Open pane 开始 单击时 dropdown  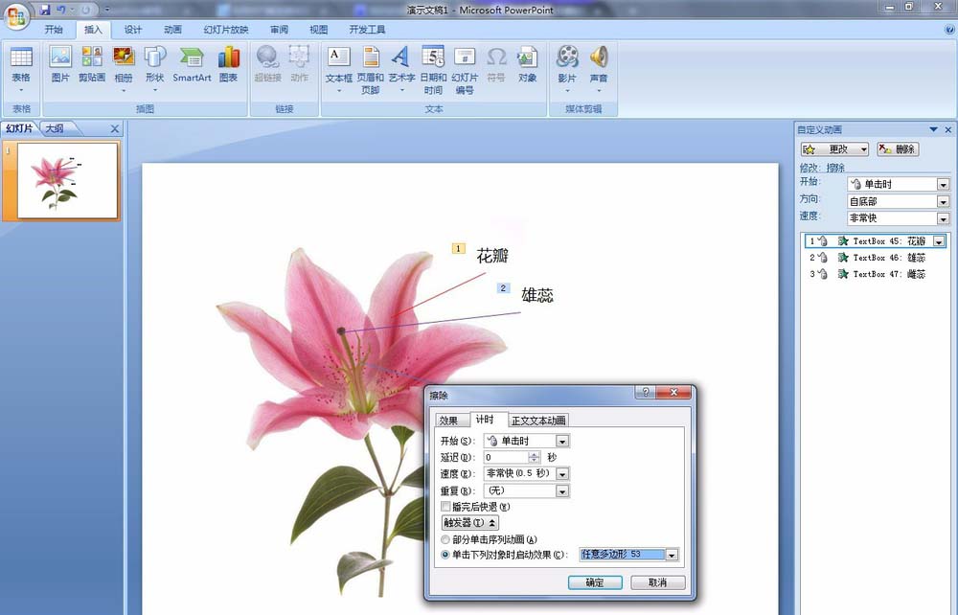944,184
